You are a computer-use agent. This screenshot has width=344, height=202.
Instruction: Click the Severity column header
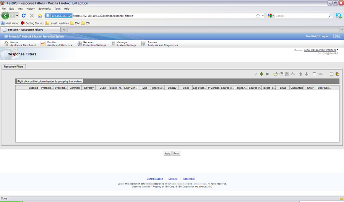[x=89, y=88]
